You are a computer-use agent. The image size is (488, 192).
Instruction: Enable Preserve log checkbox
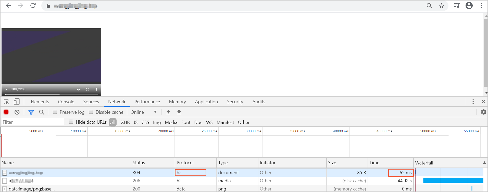55,112
